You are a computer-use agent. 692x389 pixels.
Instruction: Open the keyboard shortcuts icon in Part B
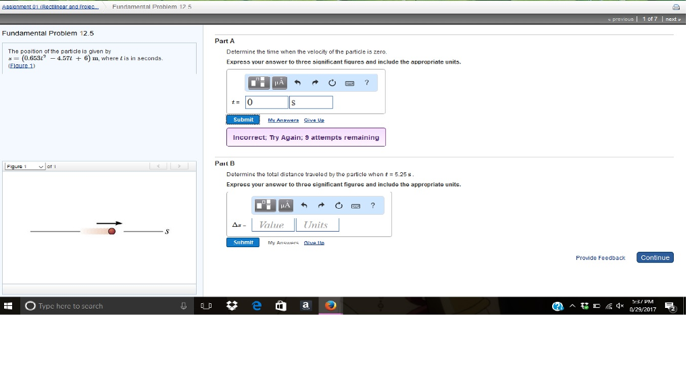(356, 205)
